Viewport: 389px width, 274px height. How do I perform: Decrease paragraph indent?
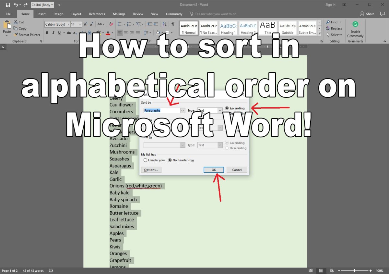149,24
